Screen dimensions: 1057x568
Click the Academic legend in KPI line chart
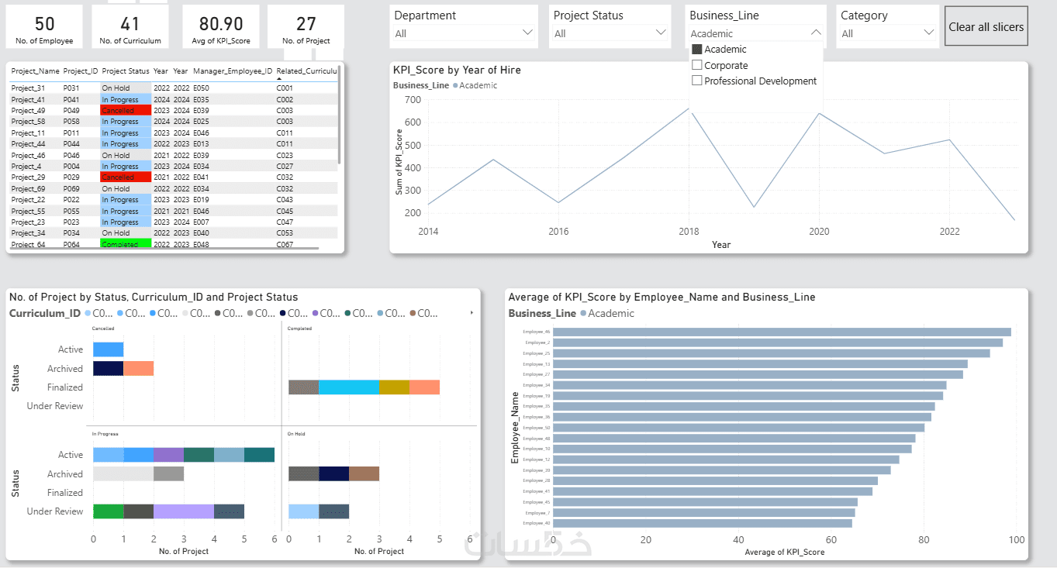click(x=474, y=85)
